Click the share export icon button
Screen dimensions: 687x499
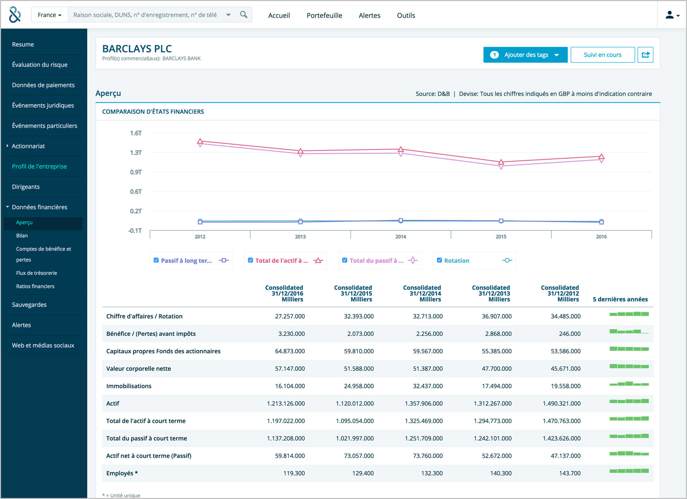tap(646, 55)
